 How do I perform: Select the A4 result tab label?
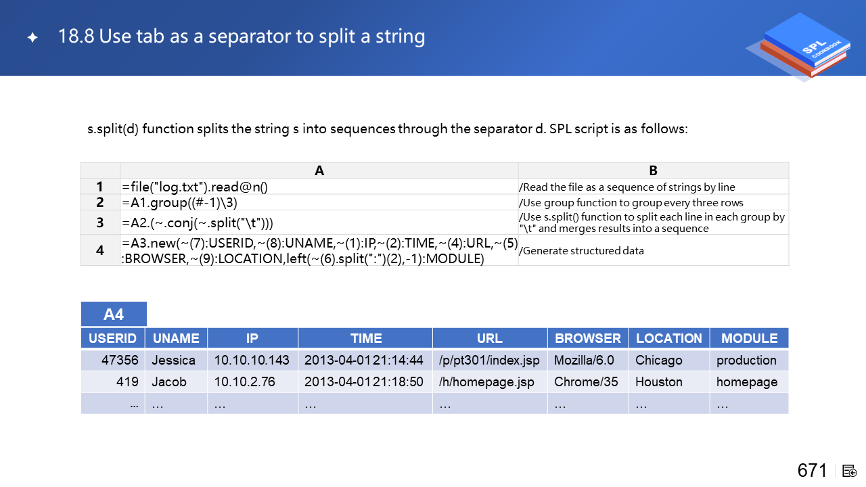pyautogui.click(x=114, y=315)
